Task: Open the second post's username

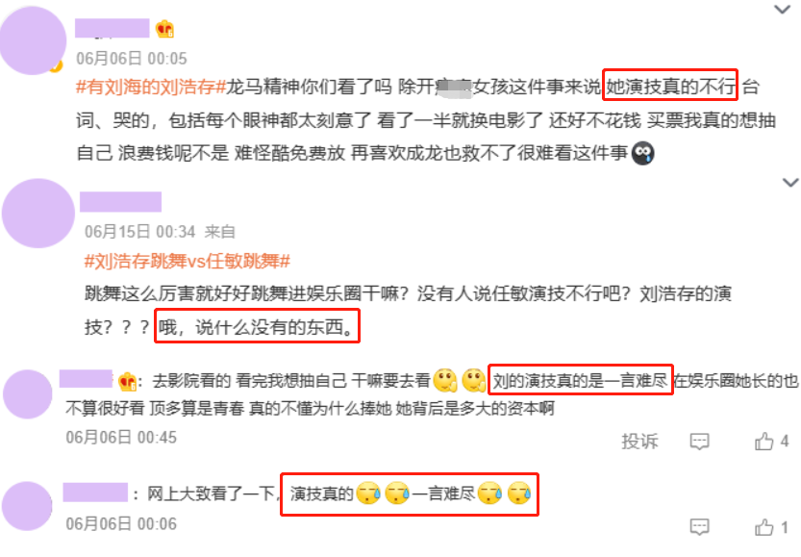Action: (x=120, y=202)
